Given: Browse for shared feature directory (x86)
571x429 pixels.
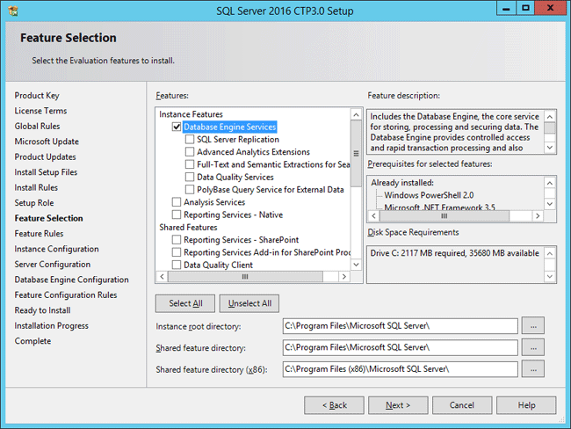Looking at the screenshot, I should click(x=532, y=368).
